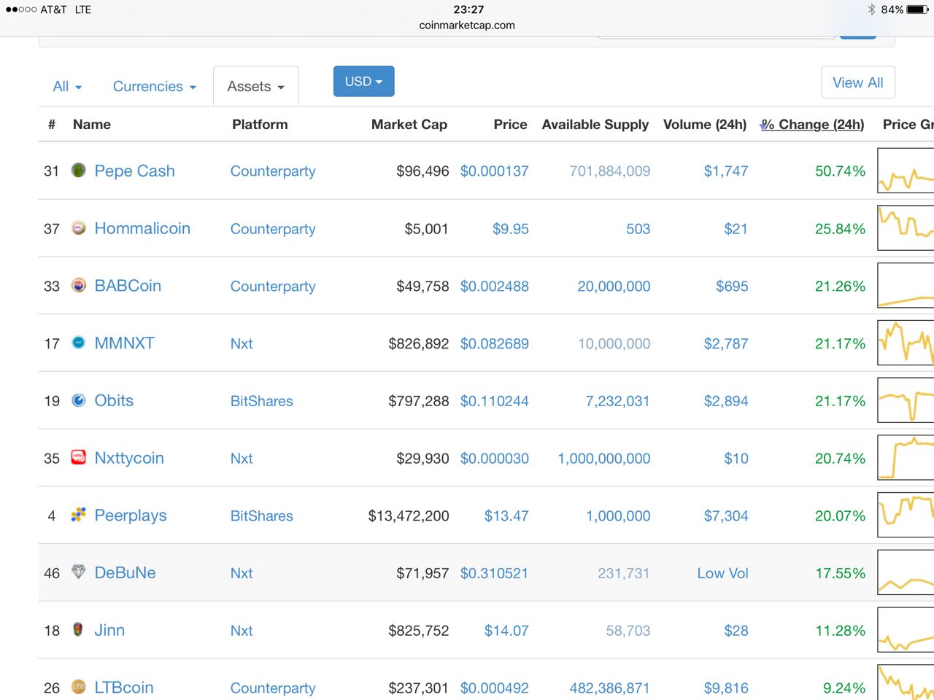Tap coinmarketcap.com address bar
Image resolution: width=934 pixels, height=700 pixels.
click(467, 25)
